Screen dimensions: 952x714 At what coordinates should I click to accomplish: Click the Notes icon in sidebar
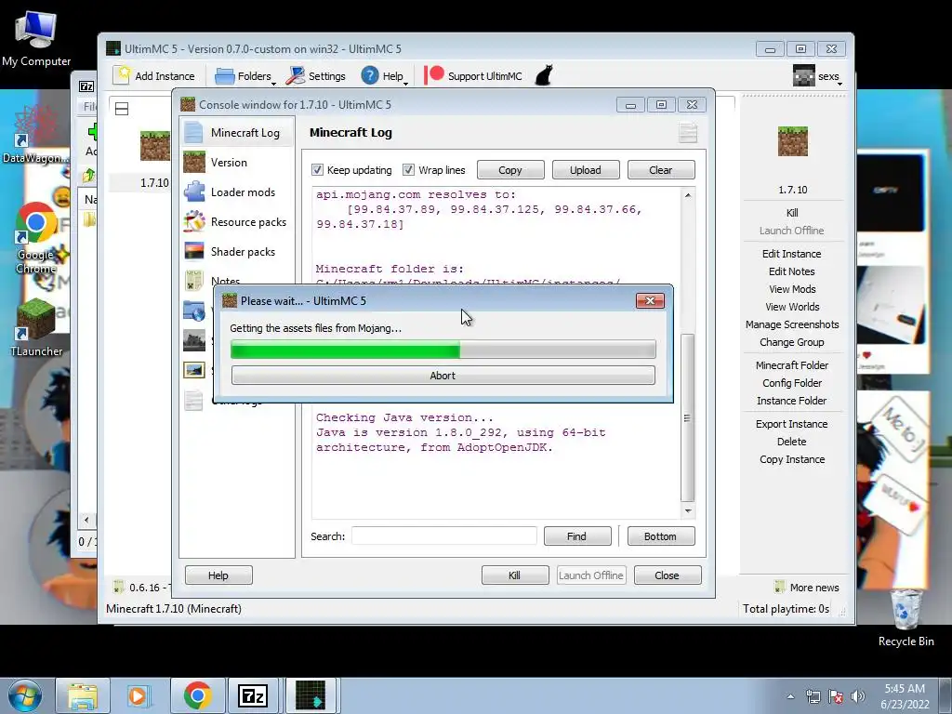coord(193,281)
